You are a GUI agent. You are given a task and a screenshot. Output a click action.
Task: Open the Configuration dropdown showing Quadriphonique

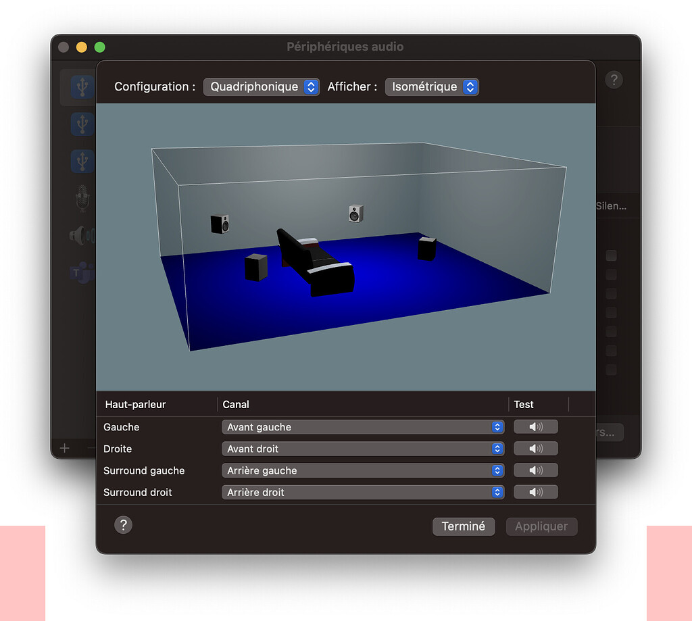coord(262,86)
